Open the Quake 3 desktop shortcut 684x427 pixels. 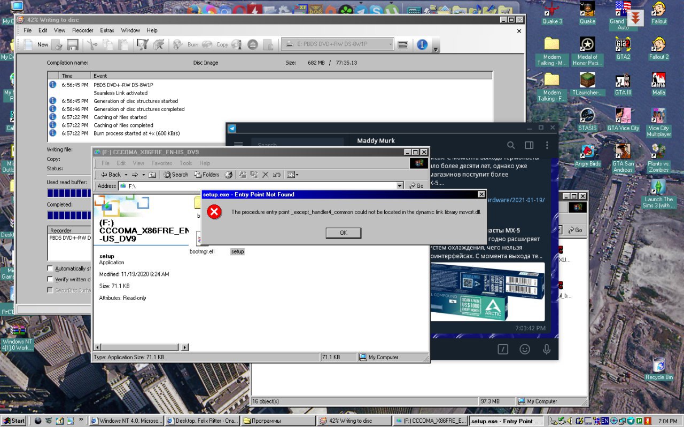coord(552,12)
